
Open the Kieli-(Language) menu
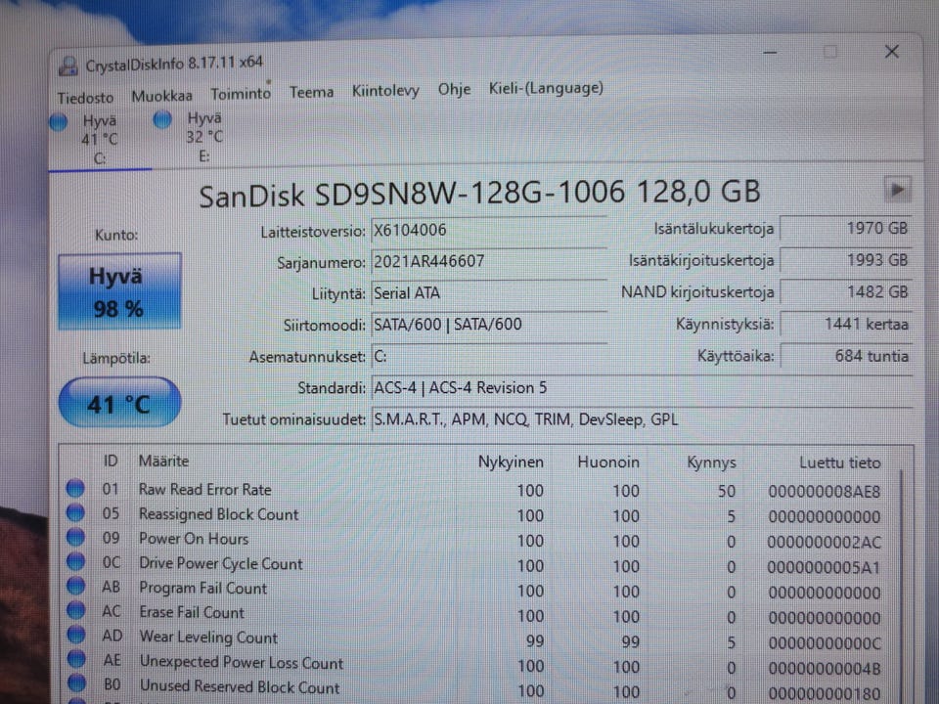(x=546, y=88)
